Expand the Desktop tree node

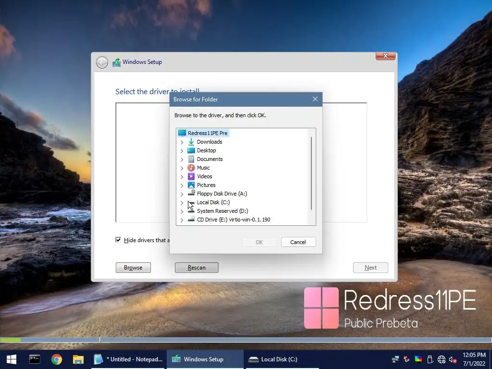pyautogui.click(x=182, y=151)
